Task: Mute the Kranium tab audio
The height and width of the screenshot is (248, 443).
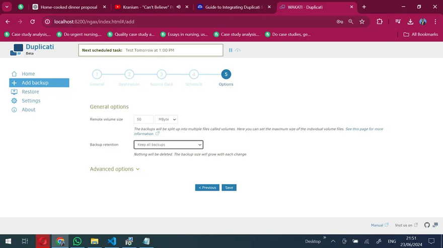Action: pyautogui.click(x=179, y=7)
